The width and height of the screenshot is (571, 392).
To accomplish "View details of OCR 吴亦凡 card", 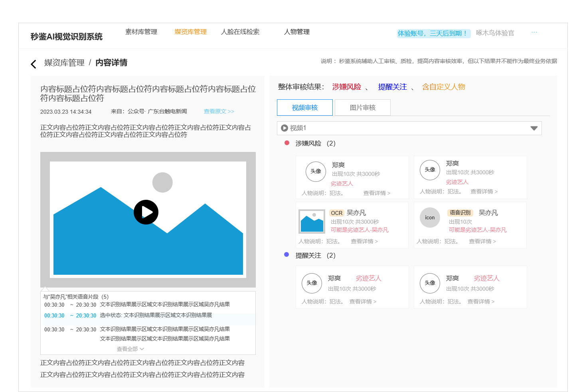I will pyautogui.click(x=364, y=241).
